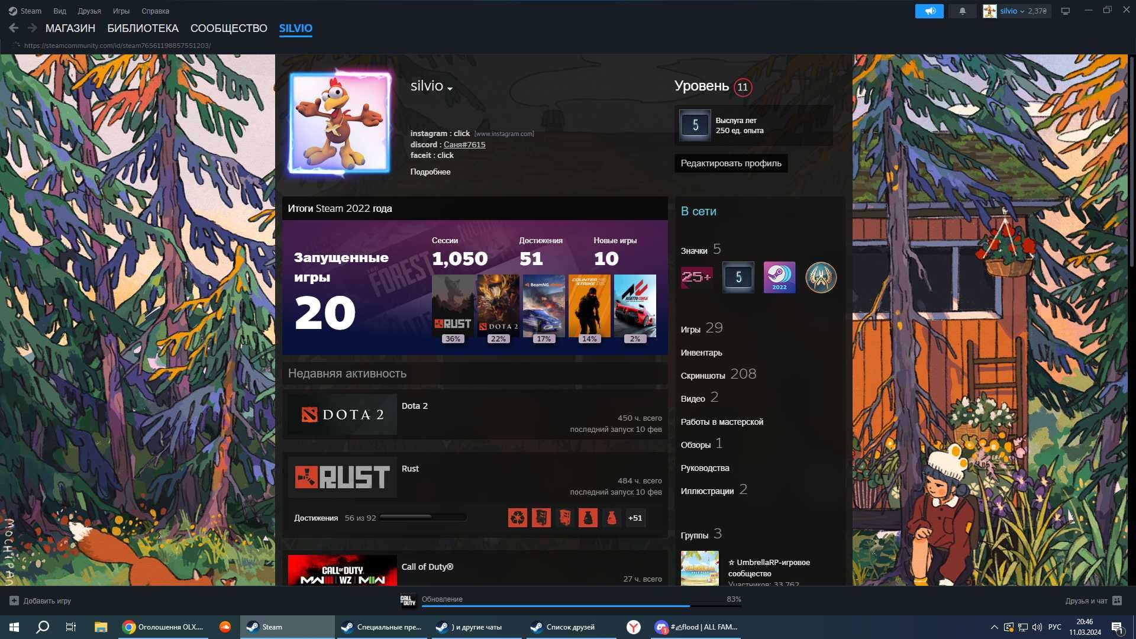
Task: Expand the silvio persona name dropdown
Action: [x=450, y=89]
